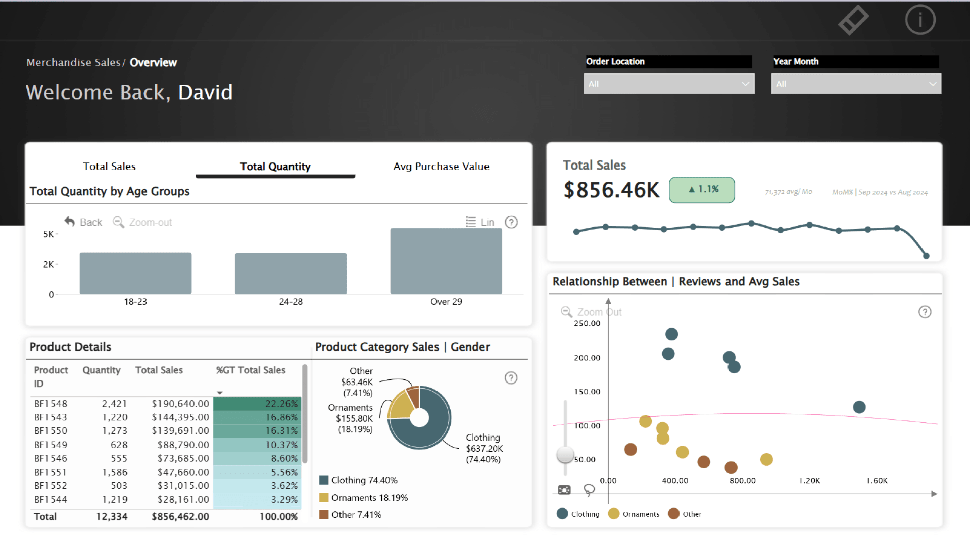Open help icon on age groups chart
970x545 pixels.
click(511, 222)
